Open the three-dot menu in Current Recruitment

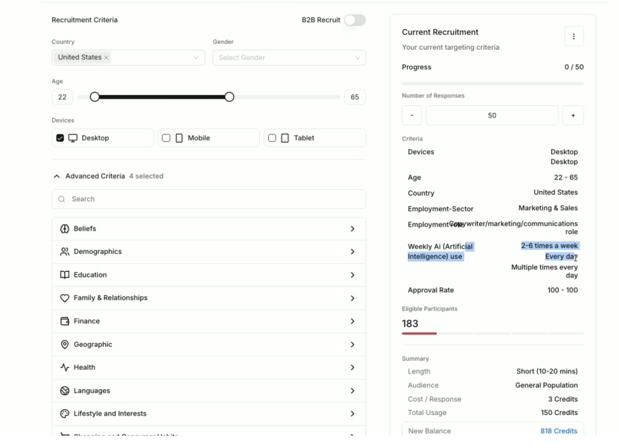[573, 37]
